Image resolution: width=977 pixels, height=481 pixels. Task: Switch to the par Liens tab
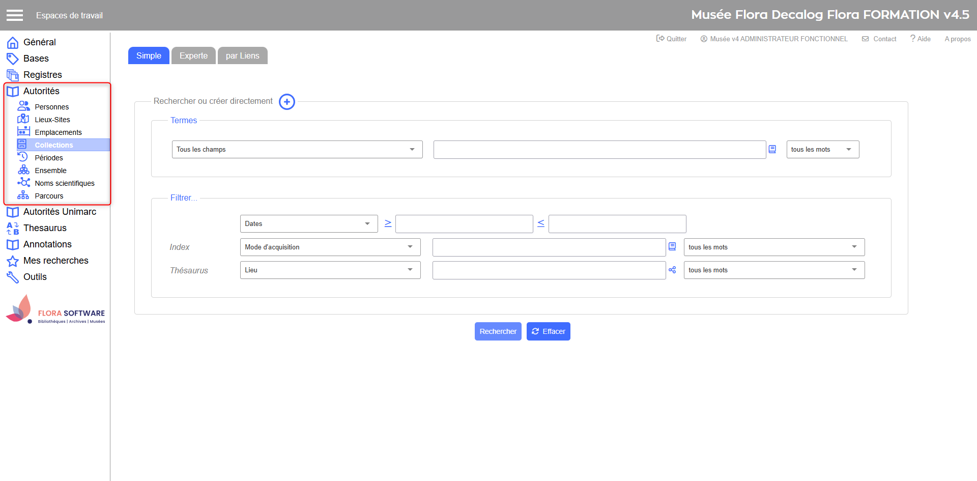(242, 56)
